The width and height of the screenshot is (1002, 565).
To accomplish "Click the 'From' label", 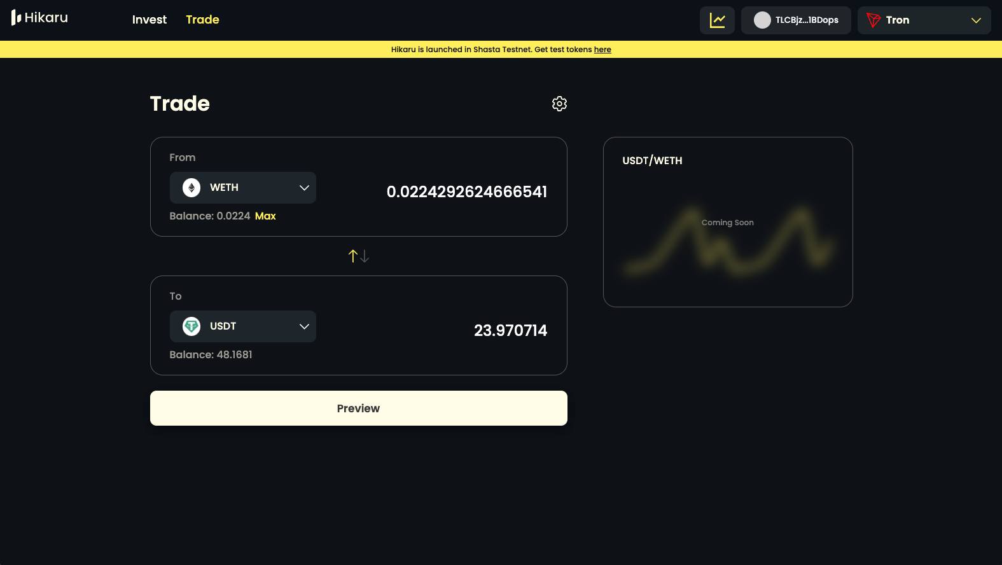I will tap(183, 158).
